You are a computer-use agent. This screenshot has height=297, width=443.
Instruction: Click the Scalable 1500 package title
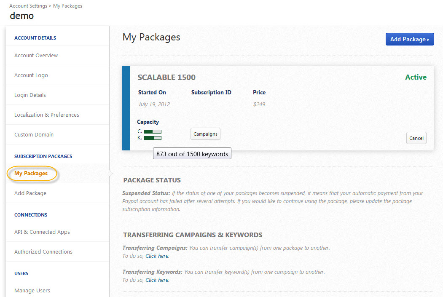[166, 78]
